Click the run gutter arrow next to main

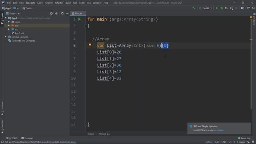point(80,19)
